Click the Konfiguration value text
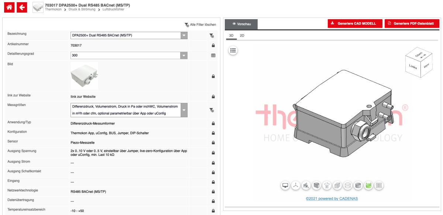Viewport: 443px width, 215px height. tap(110, 133)
